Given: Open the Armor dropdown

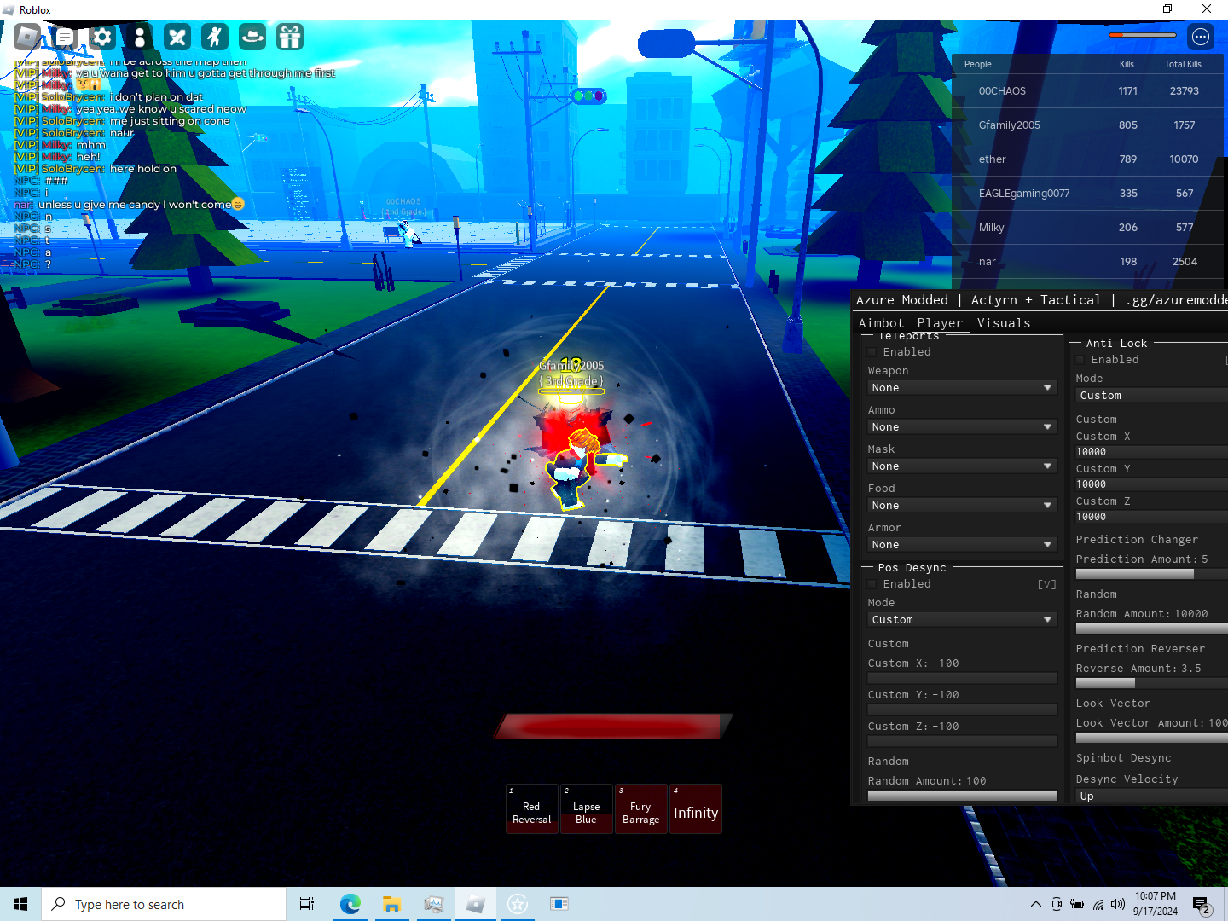Looking at the screenshot, I should tap(962, 545).
